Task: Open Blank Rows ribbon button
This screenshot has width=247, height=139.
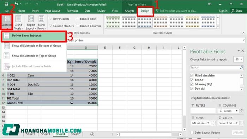Action: pyautogui.click(x=41, y=22)
